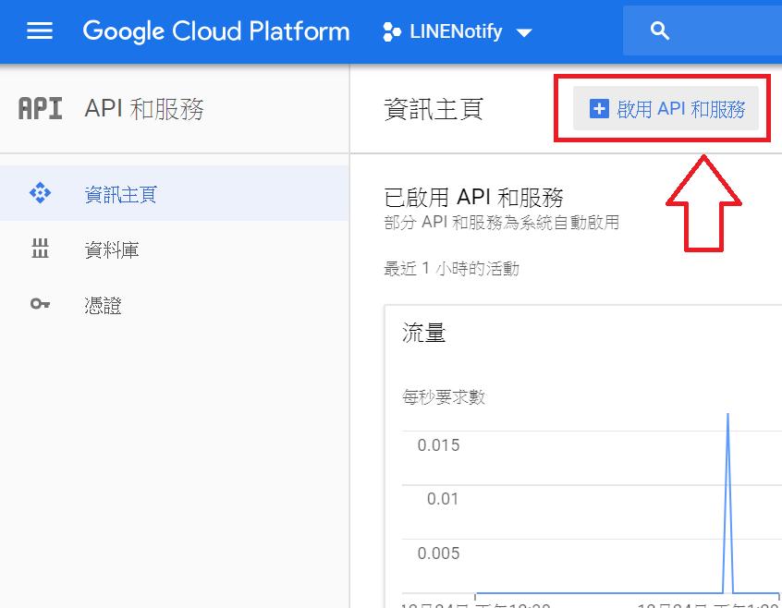This screenshot has width=782, height=608.
Task: Click the 最近 1 小時的活動 label
Action: [x=451, y=269]
